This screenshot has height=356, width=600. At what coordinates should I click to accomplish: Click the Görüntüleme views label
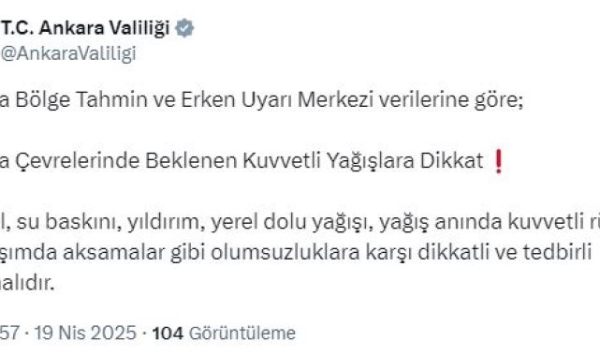[242, 333]
